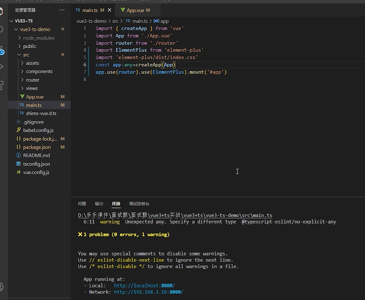Open babel.config.js file
The width and height of the screenshot is (365, 300).
click(39, 130)
